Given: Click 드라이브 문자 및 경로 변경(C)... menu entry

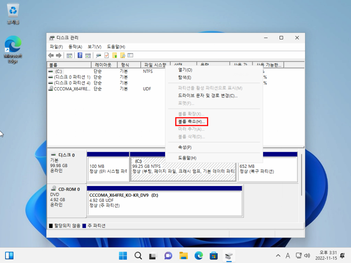Looking at the screenshot, I should tap(208, 96).
